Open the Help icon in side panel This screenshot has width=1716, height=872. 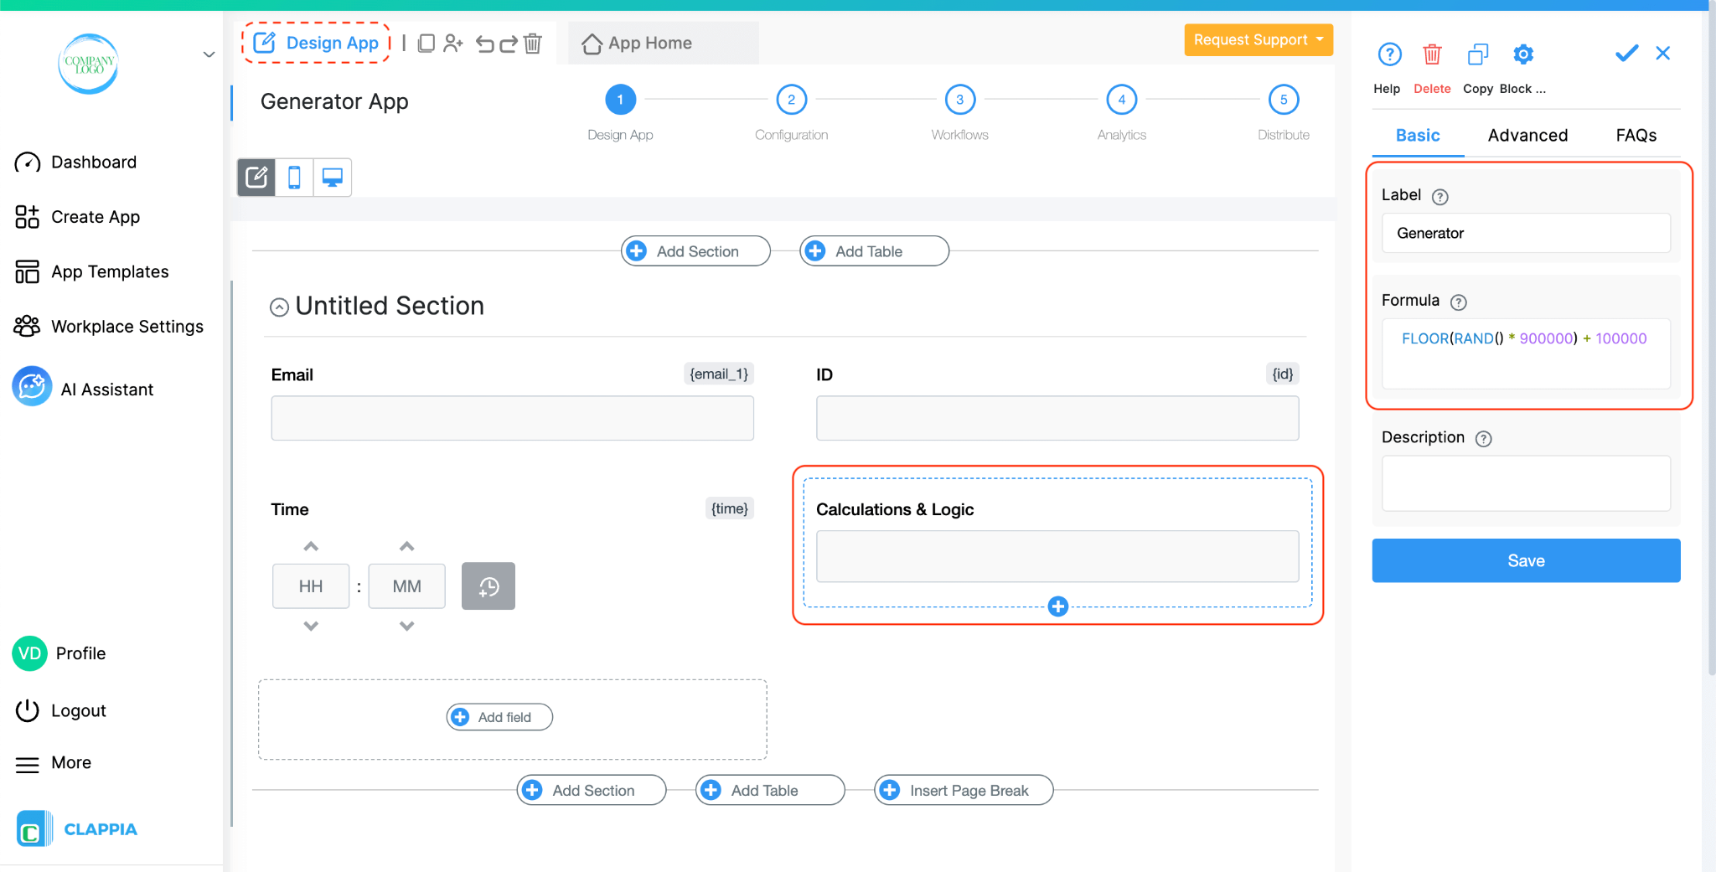1389,54
